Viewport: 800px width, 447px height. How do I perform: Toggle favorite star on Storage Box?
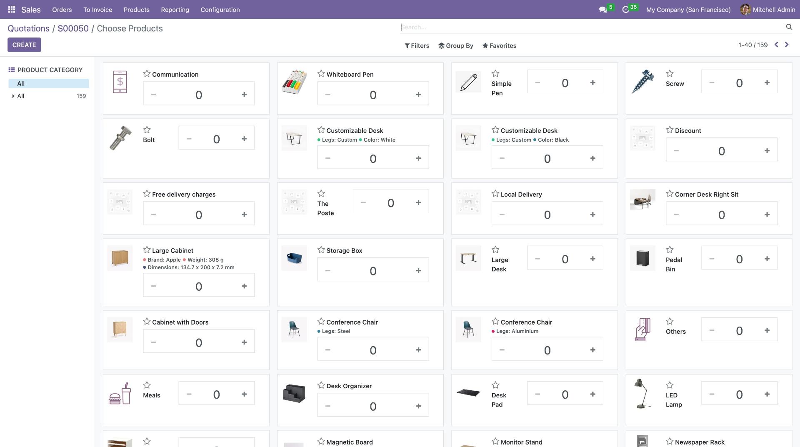(321, 250)
